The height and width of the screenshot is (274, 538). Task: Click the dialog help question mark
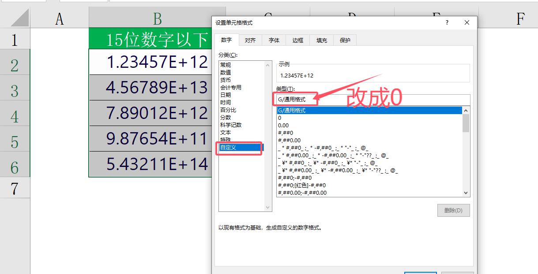447,22
